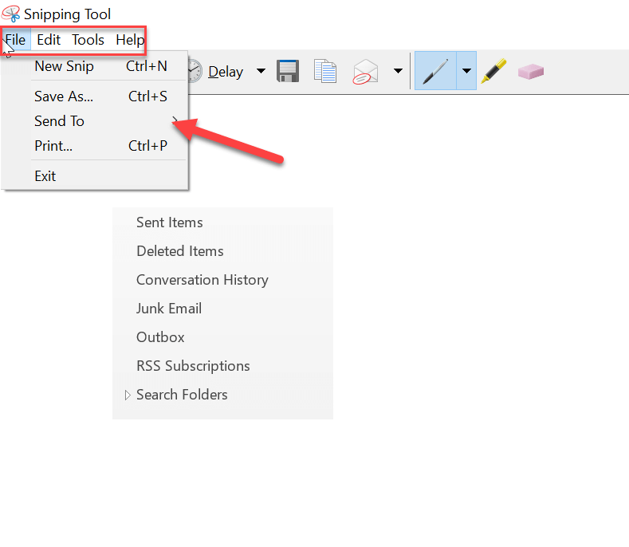Screen dimensions: 629x547
Task: Expand the Search Folders tree node
Action: click(128, 395)
